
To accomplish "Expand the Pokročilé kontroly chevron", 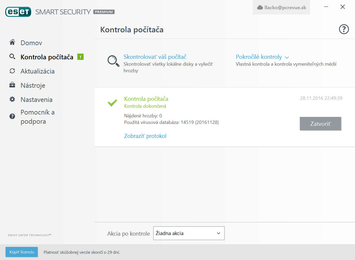I will [x=287, y=57].
